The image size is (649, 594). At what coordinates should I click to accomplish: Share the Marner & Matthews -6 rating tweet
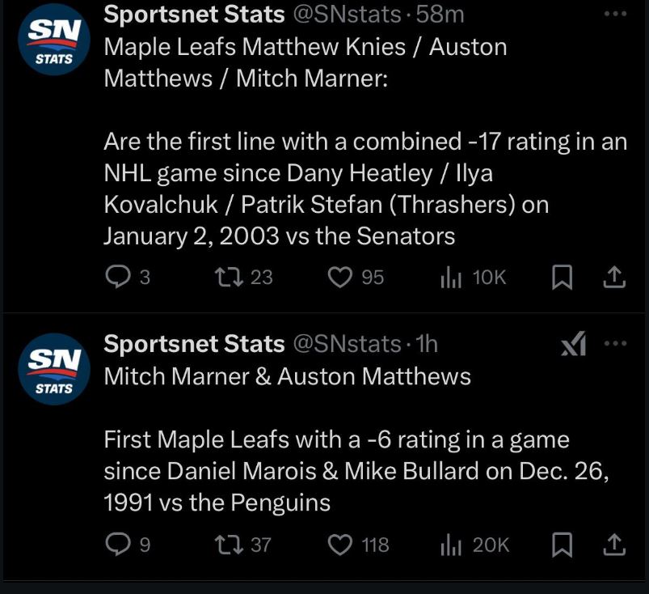[615, 545]
